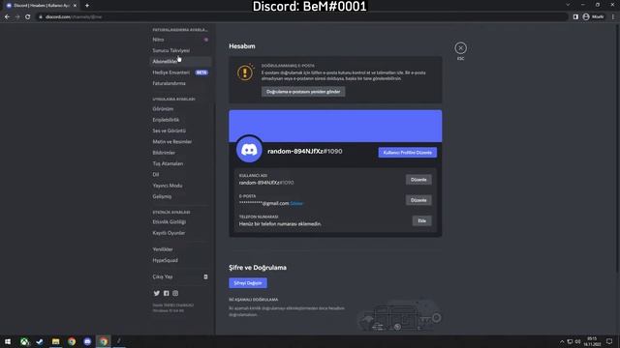Show hidden system tray icons
Screen dimensions: 620x348
click(562, 341)
